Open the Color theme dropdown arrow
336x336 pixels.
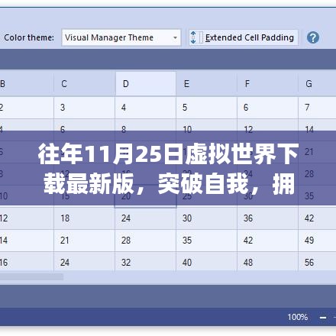pos(175,37)
